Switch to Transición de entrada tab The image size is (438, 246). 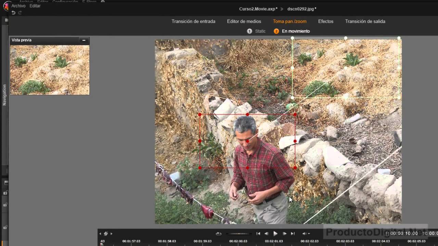(193, 21)
